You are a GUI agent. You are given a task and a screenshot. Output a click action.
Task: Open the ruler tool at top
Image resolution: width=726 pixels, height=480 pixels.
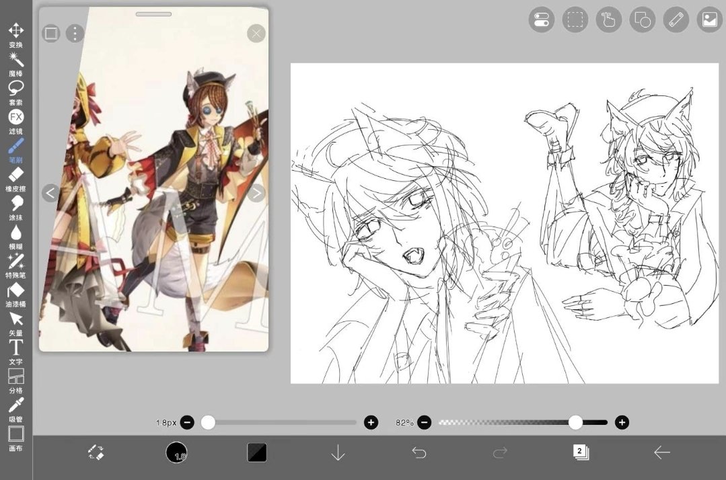676,20
